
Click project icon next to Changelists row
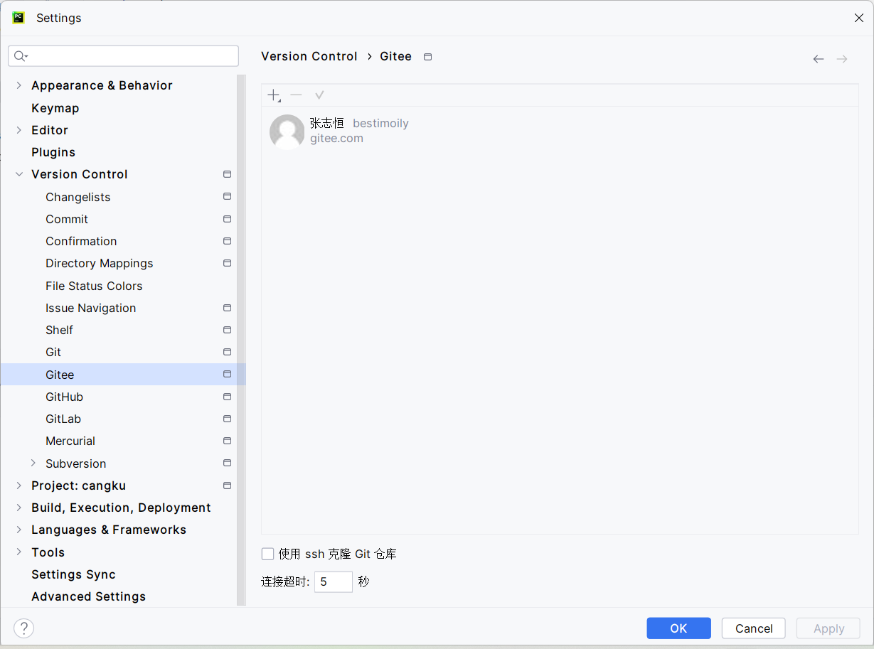pyautogui.click(x=228, y=196)
